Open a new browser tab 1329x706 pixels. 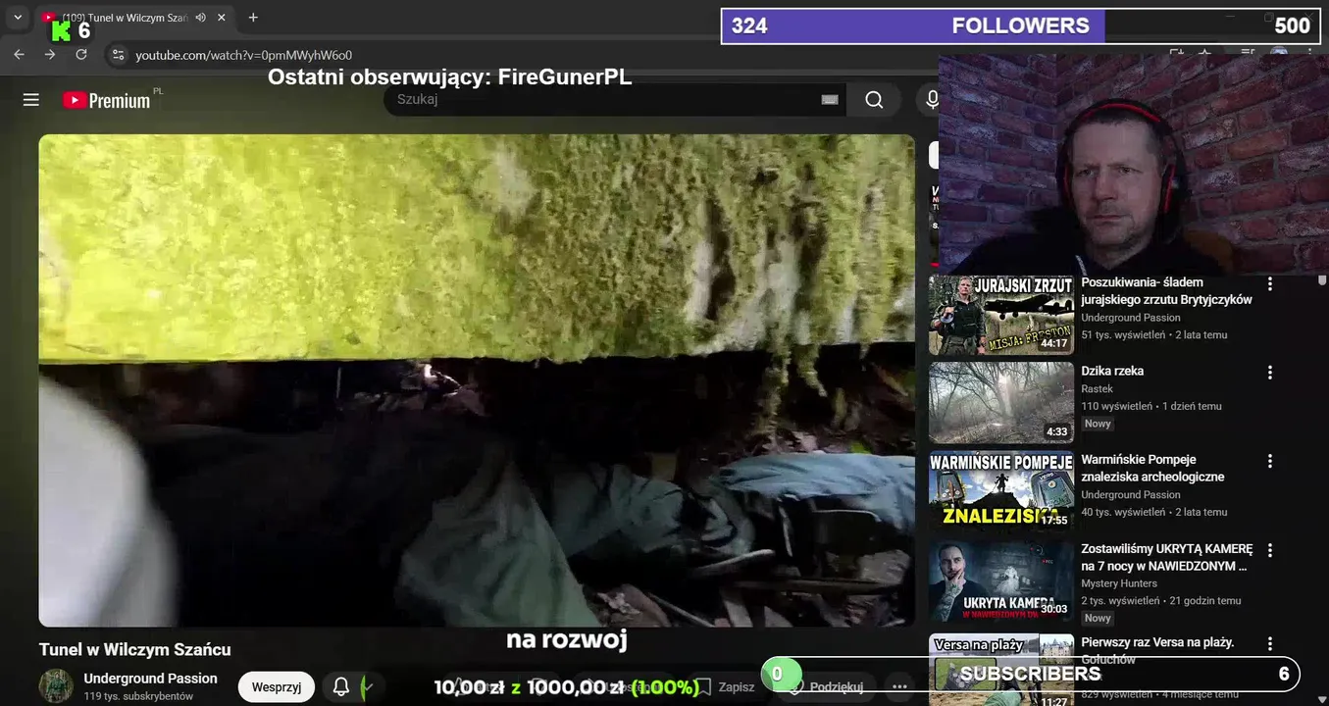(x=253, y=18)
